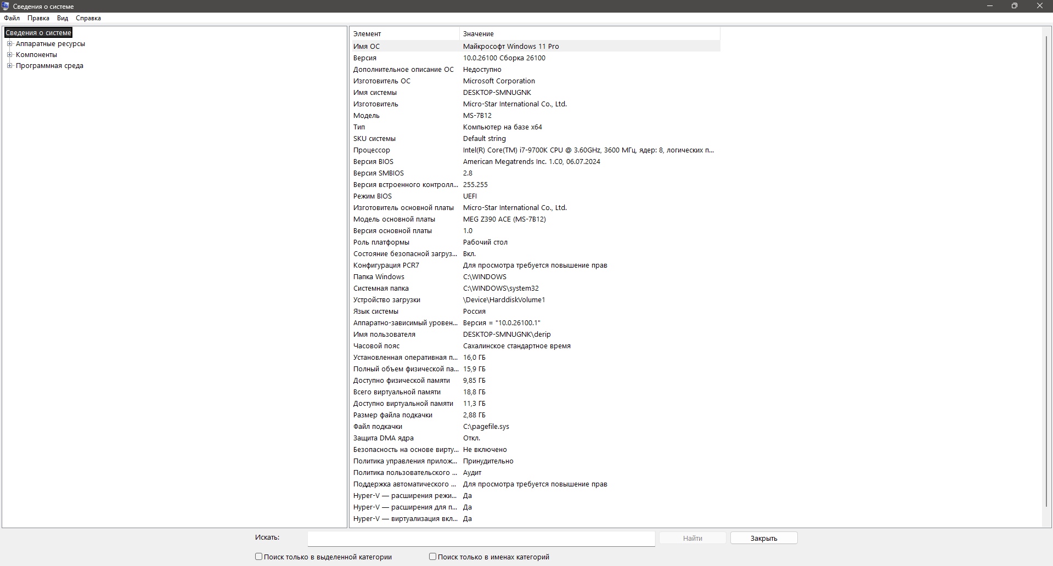Click the MEG Z390 ACE (MS-7B12) value
This screenshot has width=1053, height=566.
pyautogui.click(x=504, y=219)
